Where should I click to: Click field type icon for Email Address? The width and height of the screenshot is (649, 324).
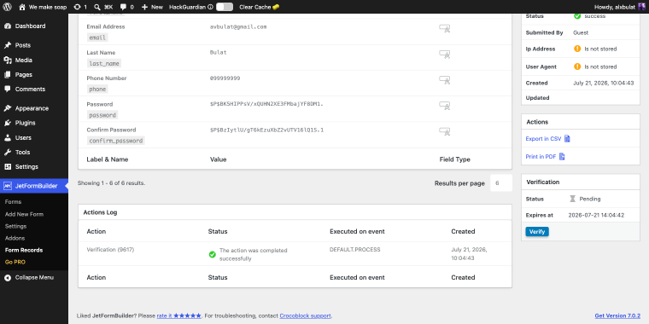(x=445, y=28)
